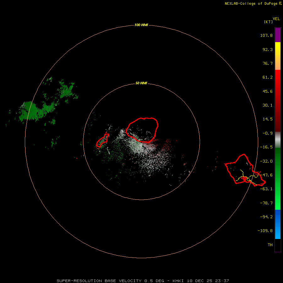Click the 92.3 legend value
Screen dimensions: 283x283
[x=268, y=49]
